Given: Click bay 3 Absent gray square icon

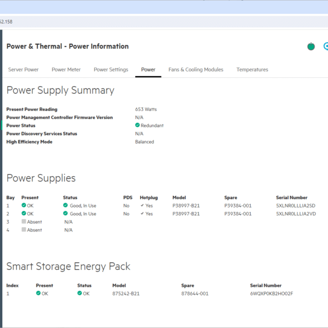Looking at the screenshot, I should (x=24, y=221).
